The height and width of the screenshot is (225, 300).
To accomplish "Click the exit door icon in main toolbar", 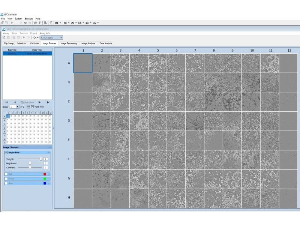I will tap(51, 23).
